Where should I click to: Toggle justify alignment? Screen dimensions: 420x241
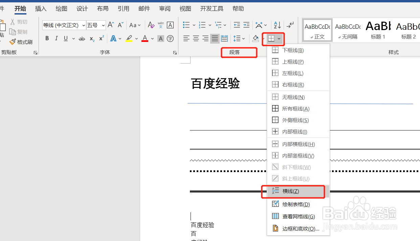[215, 39]
